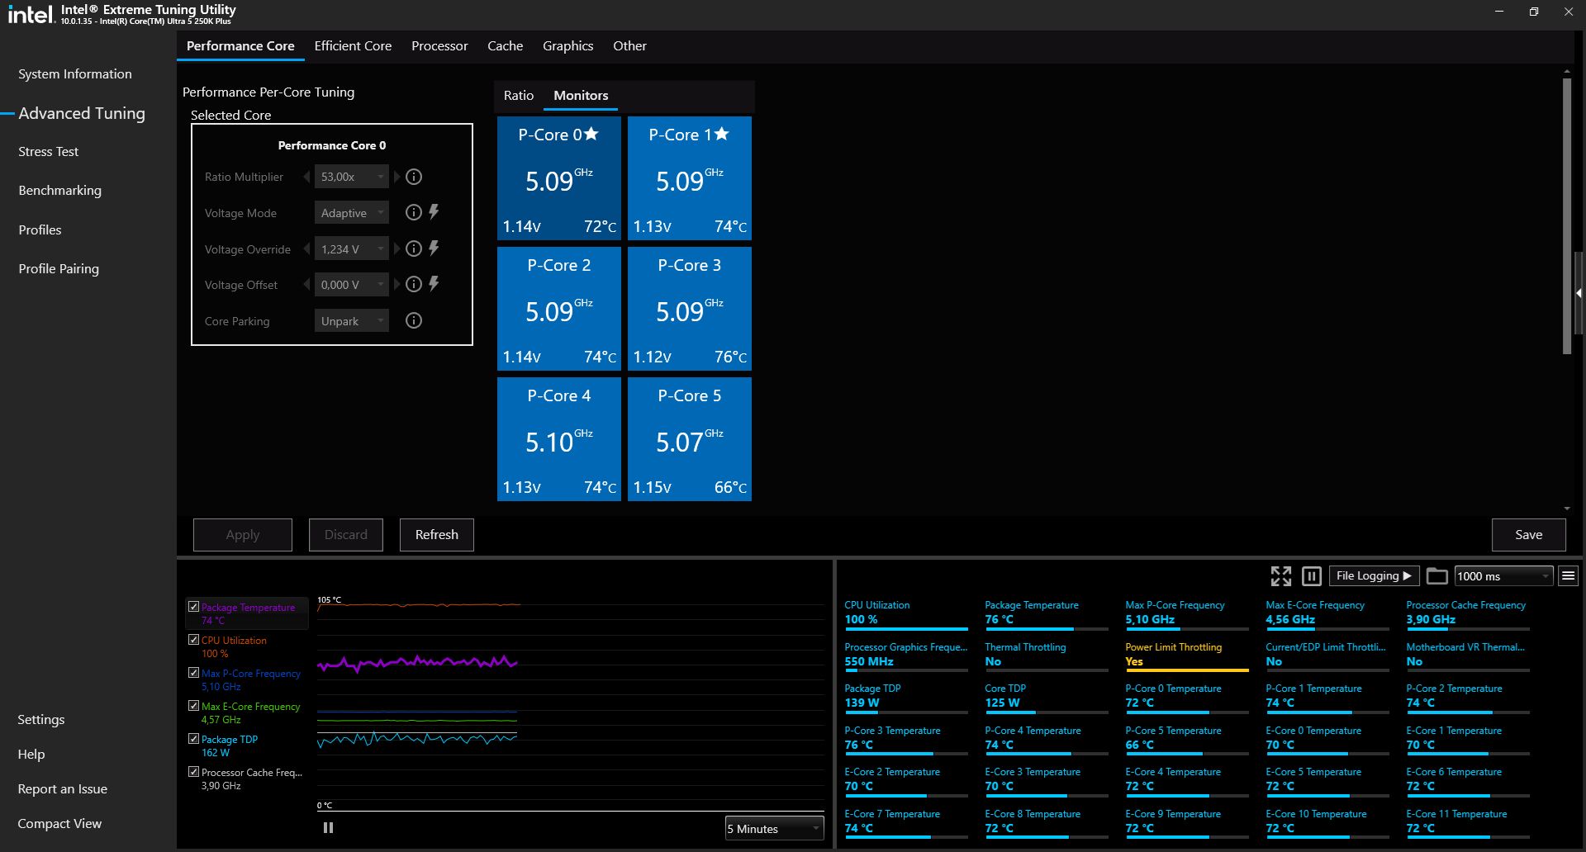Open the Ratio Multiplier info icon
Viewport: 1586px width, 852px height.
click(x=414, y=177)
